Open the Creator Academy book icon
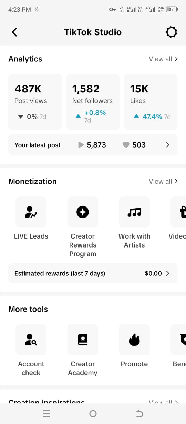Viewport: 186px width, 424px height. tap(83, 340)
